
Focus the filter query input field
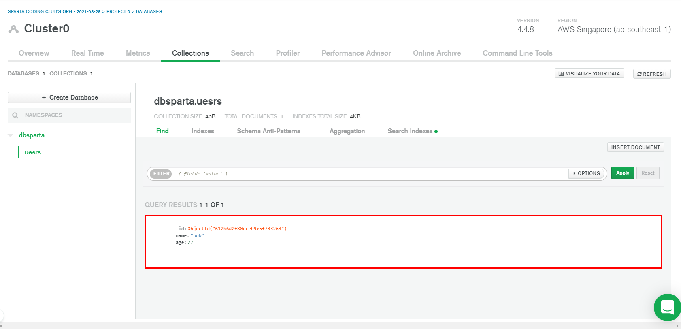370,174
